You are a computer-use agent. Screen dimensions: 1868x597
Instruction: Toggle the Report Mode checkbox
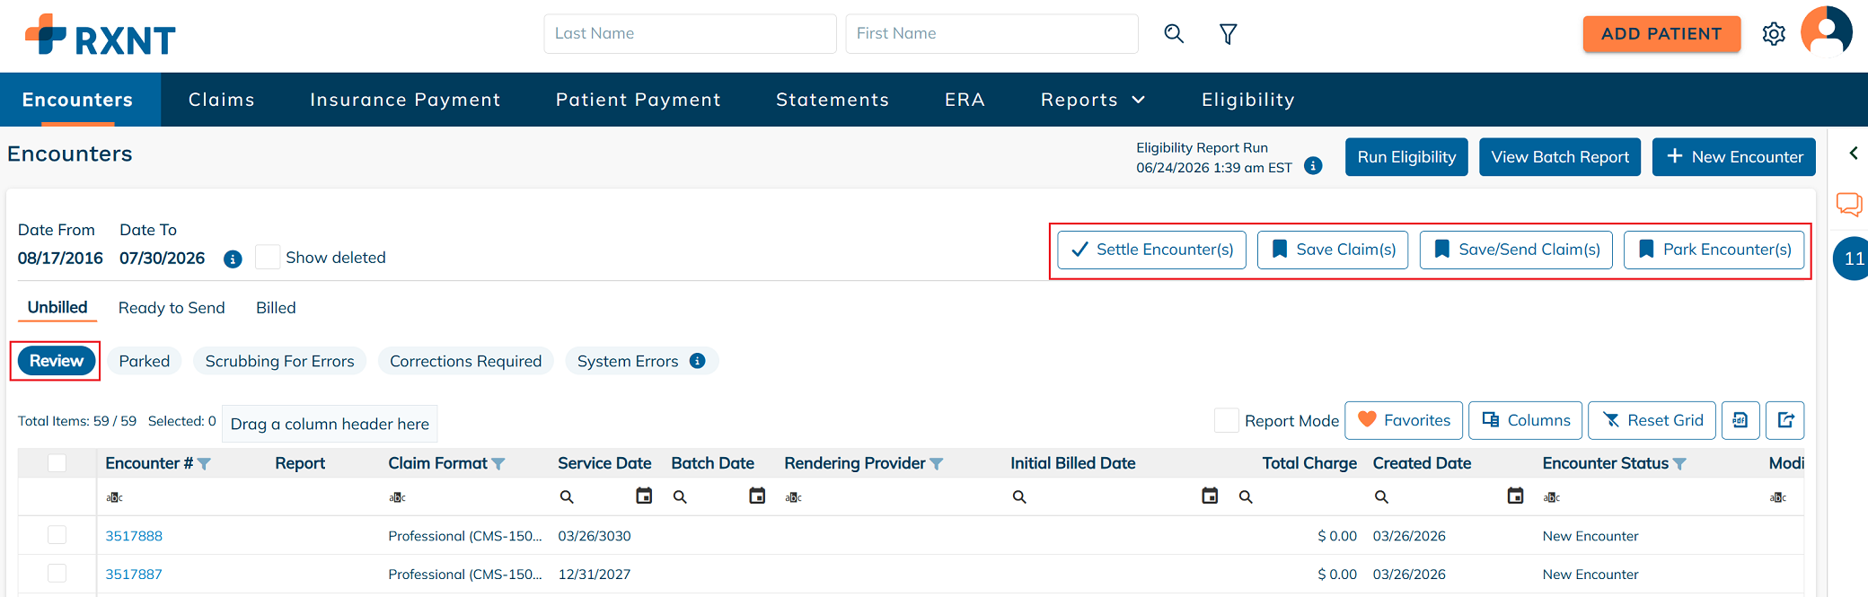click(1226, 420)
